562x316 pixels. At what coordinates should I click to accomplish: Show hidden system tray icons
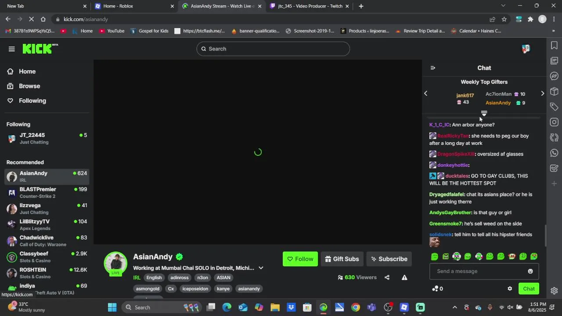[x=454, y=308]
